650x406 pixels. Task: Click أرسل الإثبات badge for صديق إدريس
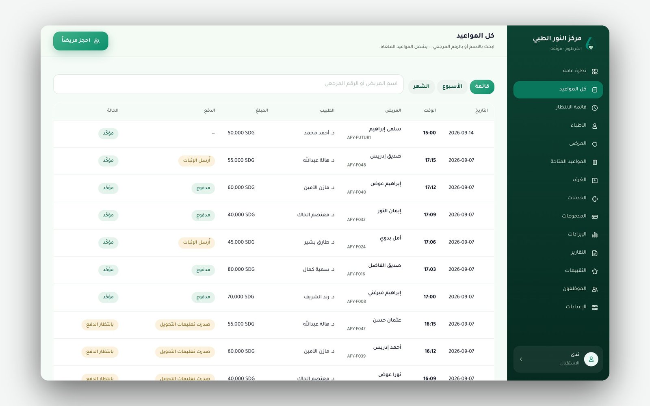click(x=197, y=160)
